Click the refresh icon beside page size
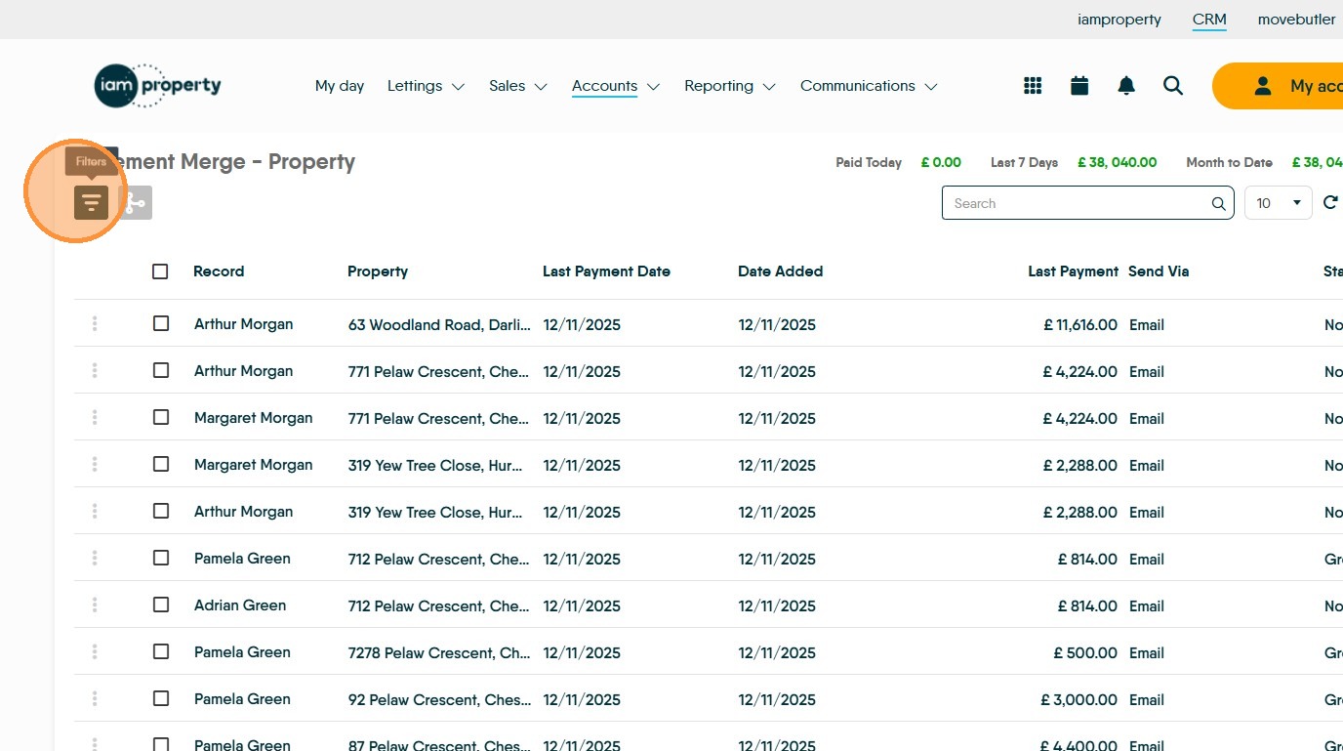This screenshot has width=1343, height=751. tap(1330, 203)
